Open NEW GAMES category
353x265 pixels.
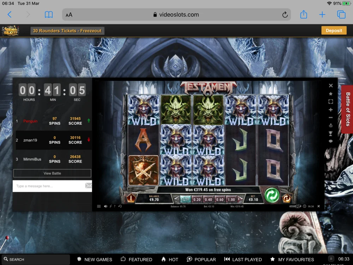click(95, 259)
